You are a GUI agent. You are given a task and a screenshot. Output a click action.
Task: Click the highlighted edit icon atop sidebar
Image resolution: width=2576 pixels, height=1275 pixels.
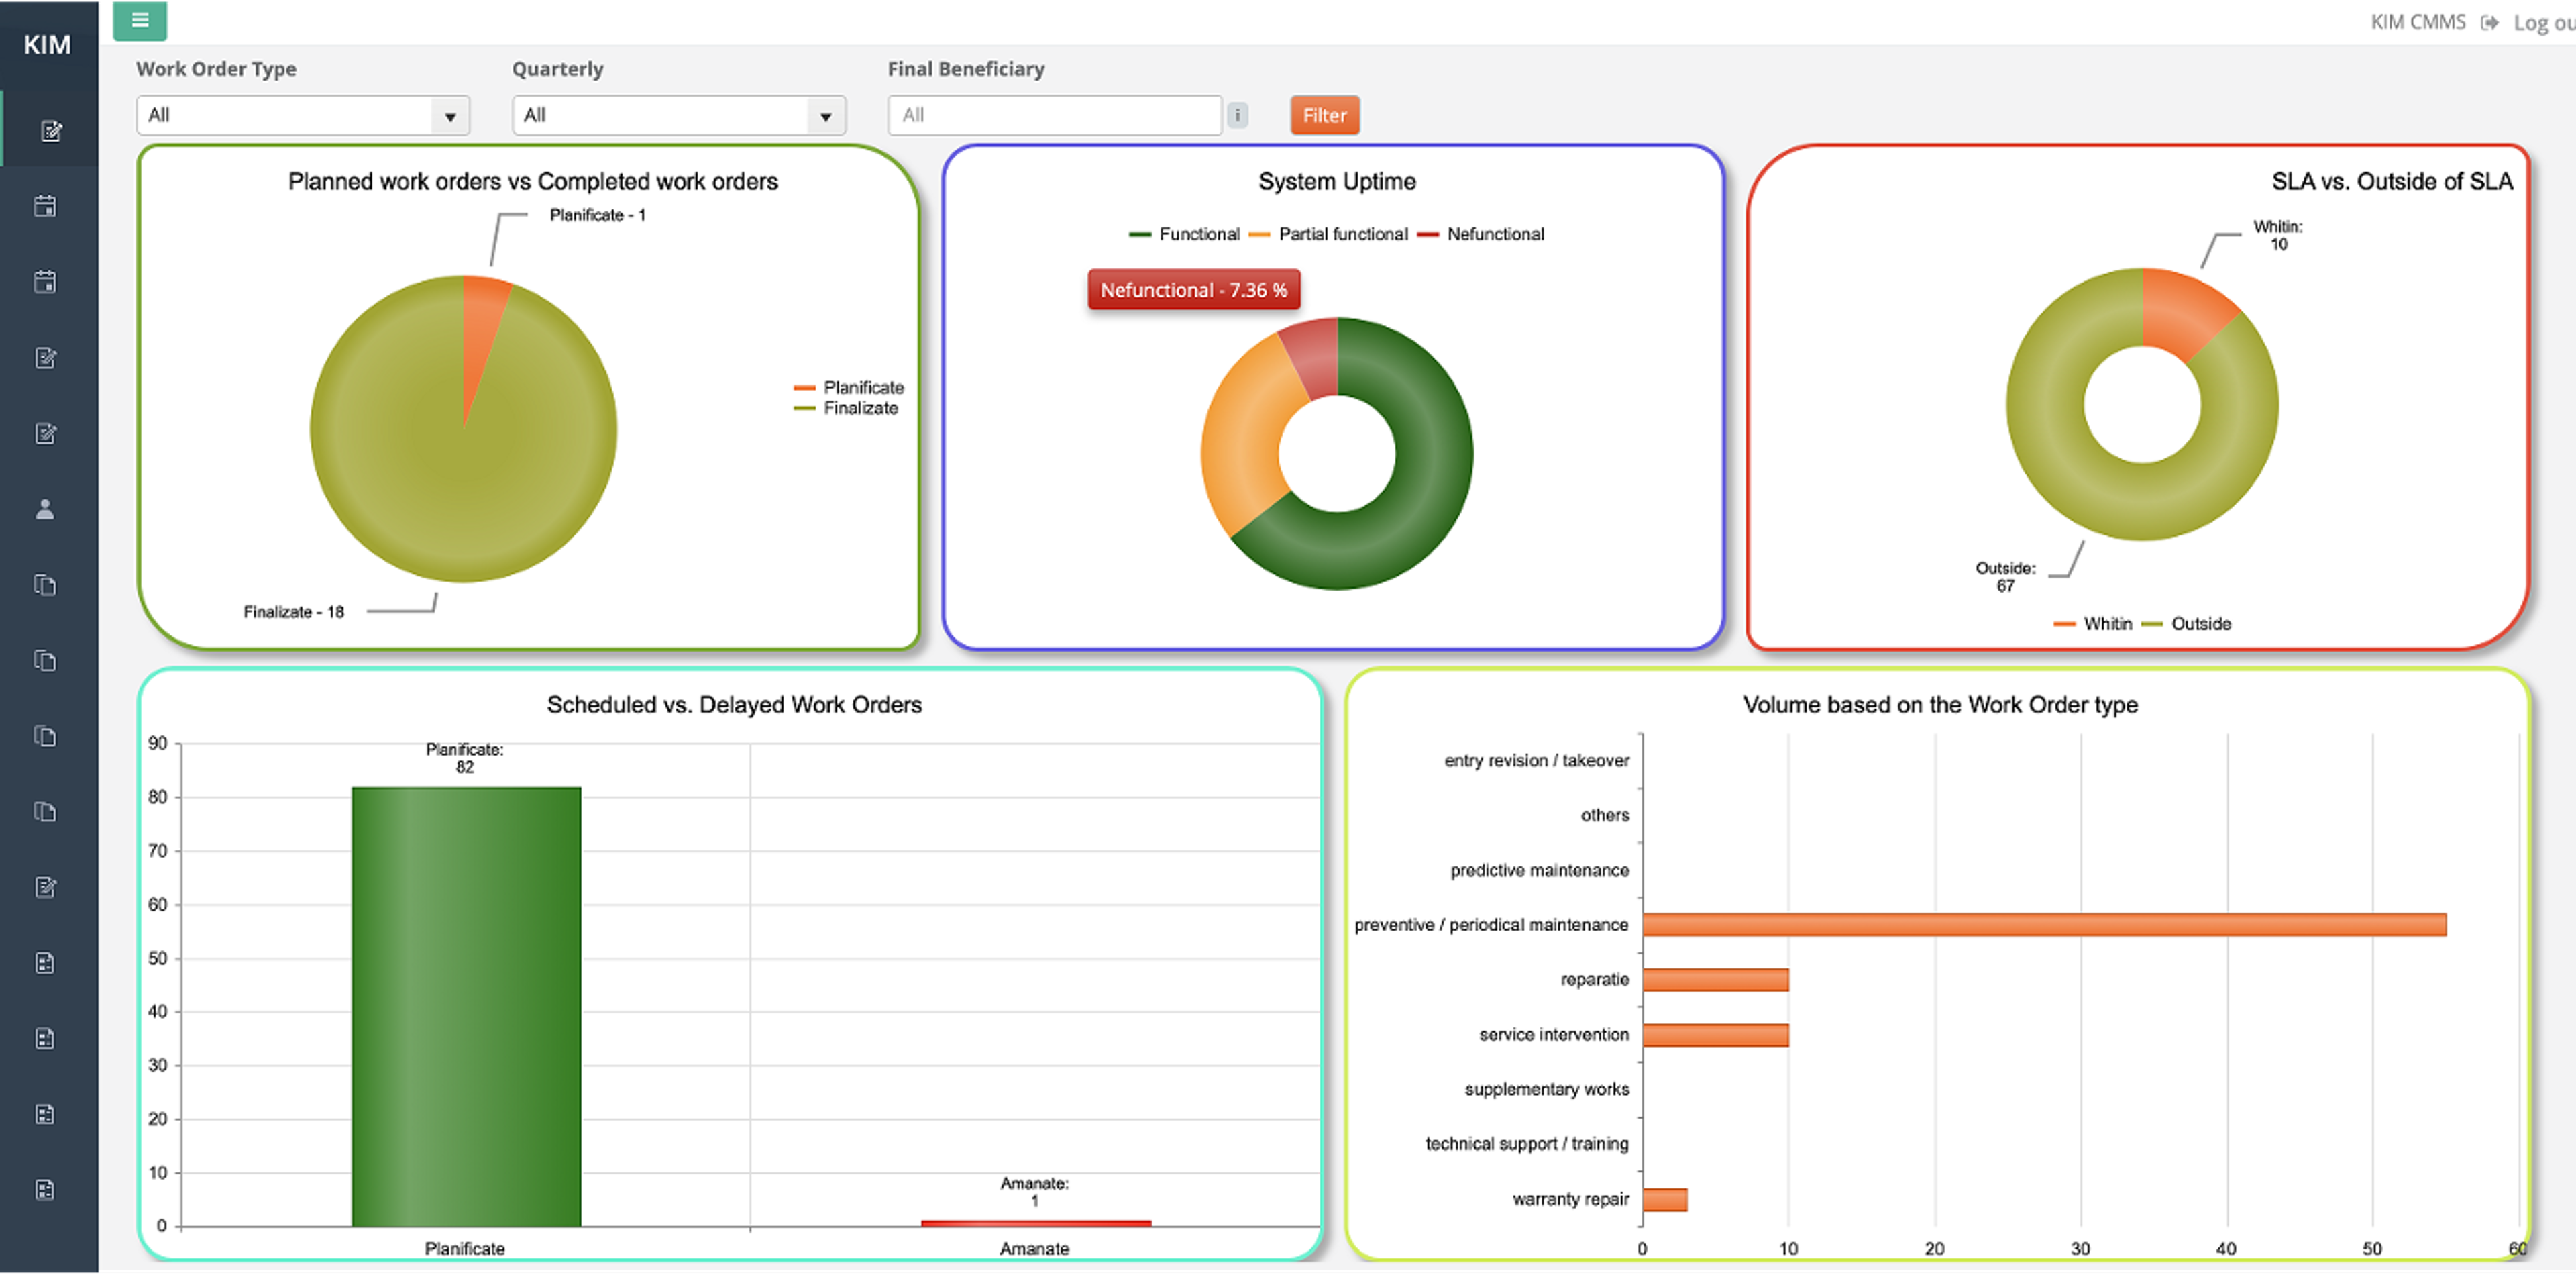point(50,131)
